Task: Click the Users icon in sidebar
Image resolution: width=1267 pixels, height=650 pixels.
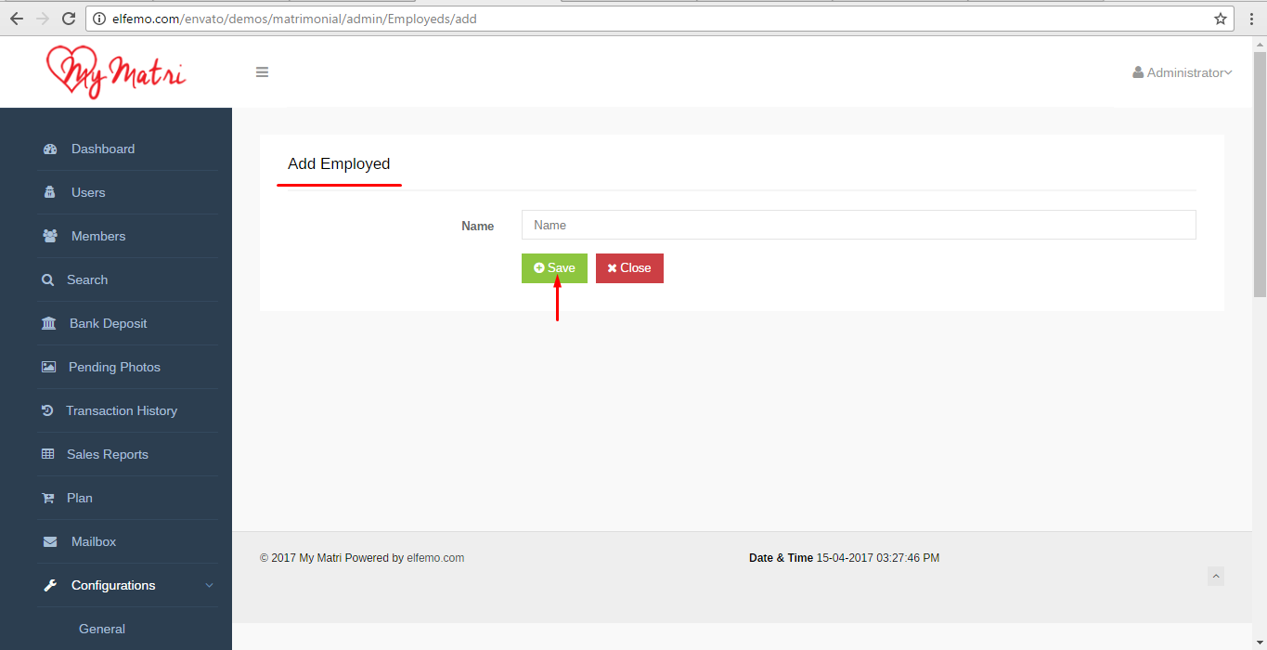Action: (x=50, y=192)
